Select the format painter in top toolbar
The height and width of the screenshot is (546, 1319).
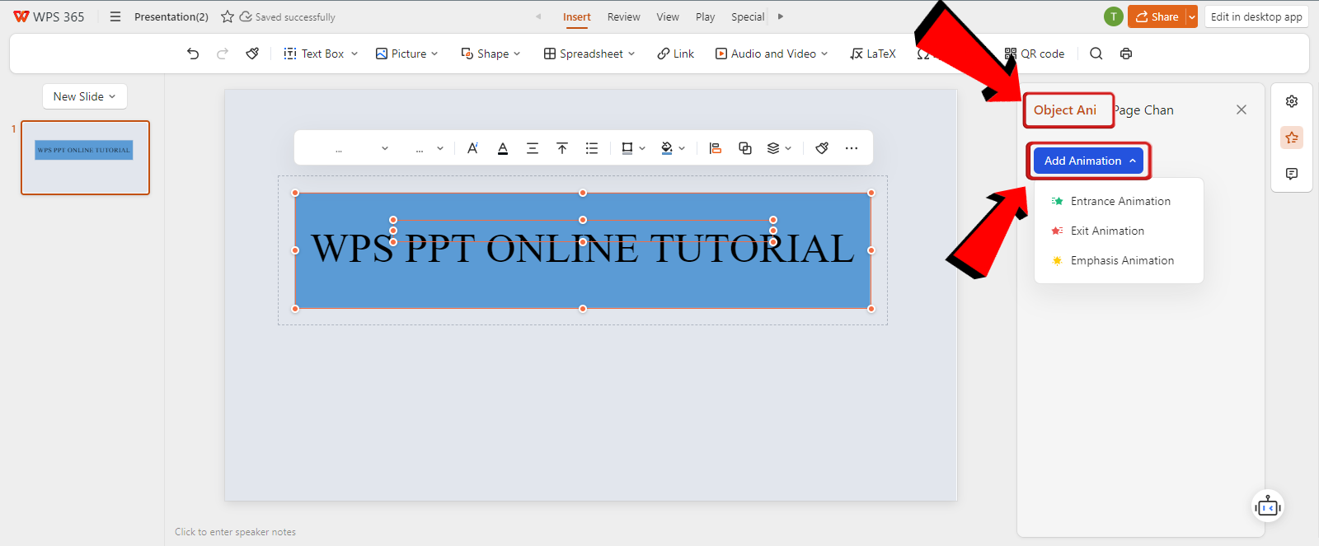pyautogui.click(x=252, y=54)
